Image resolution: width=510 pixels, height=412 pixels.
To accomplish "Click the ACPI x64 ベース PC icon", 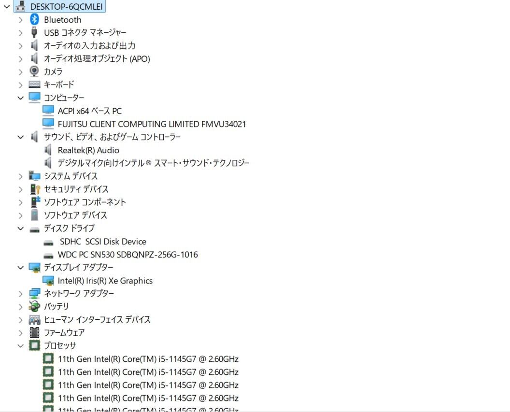I will 48,111.
